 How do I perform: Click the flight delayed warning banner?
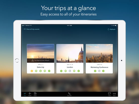[x=41, y=61]
